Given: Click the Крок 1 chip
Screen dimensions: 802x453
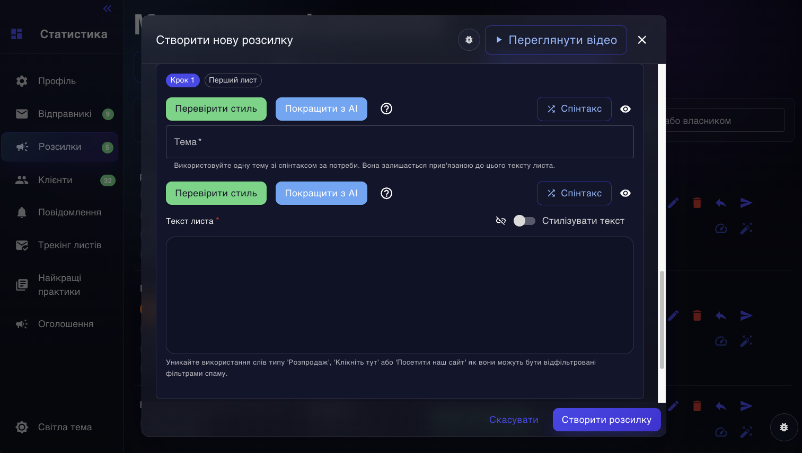Looking at the screenshot, I should (x=183, y=80).
